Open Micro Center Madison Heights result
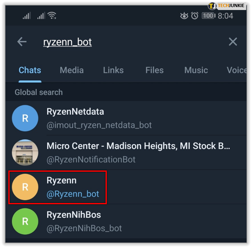 click(x=138, y=153)
